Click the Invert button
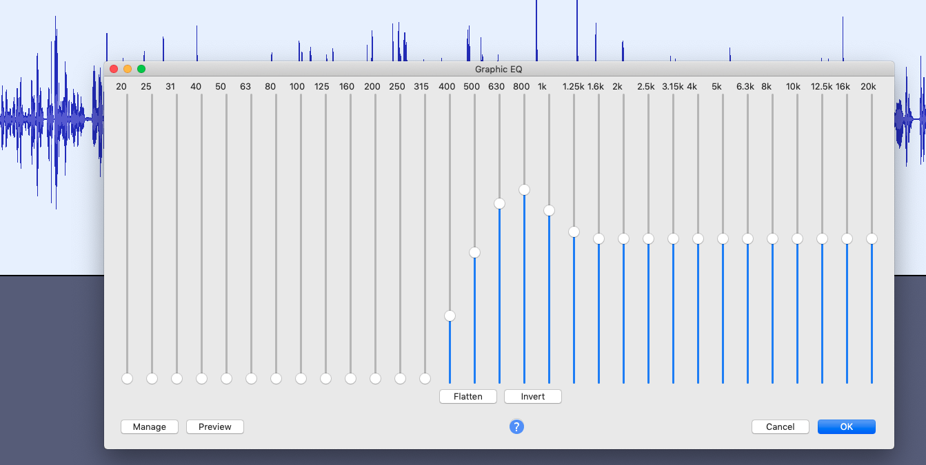The width and height of the screenshot is (926, 465). [533, 397]
